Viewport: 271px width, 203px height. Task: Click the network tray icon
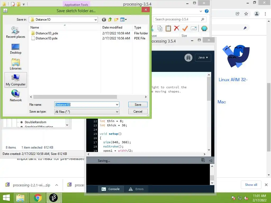[240, 198]
